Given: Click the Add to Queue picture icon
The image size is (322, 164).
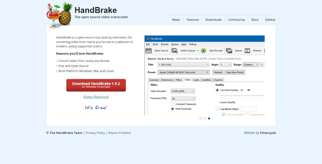Looking at the screenshot, I should click(175, 51).
